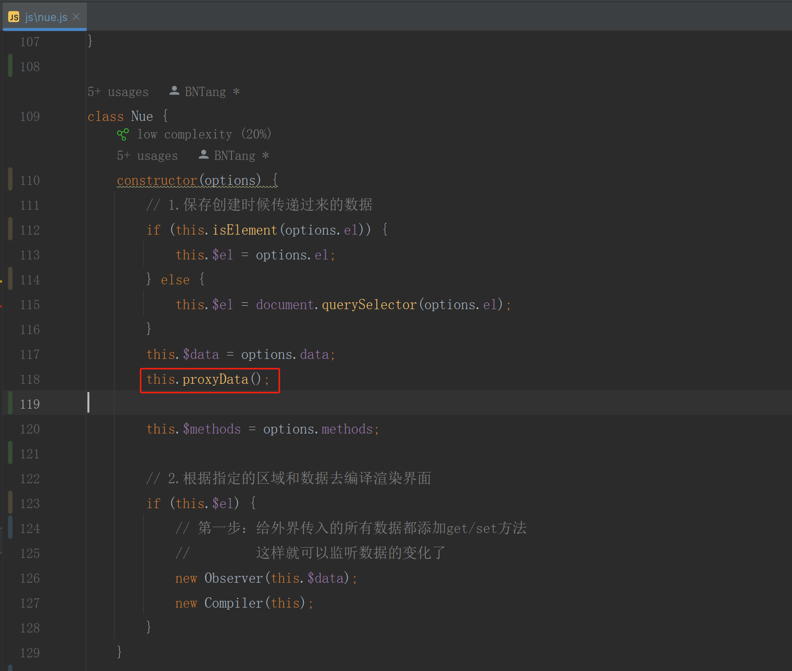Click 'proxyData' call on line 118
Image resolution: width=792 pixels, height=671 pixels.
(215, 379)
